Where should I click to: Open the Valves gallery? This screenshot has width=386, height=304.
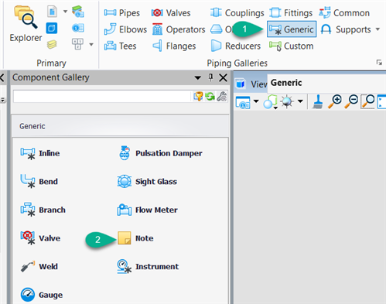coord(171,12)
